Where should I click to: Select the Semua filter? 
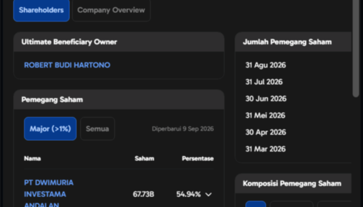point(97,129)
